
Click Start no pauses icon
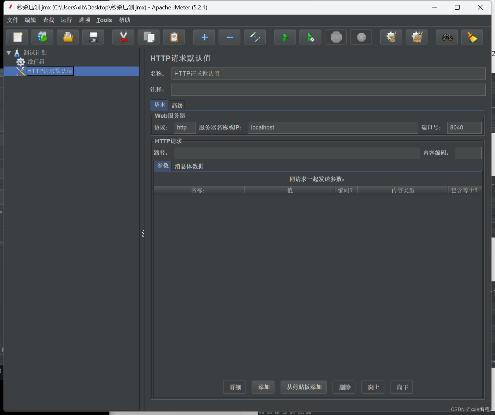coord(311,37)
